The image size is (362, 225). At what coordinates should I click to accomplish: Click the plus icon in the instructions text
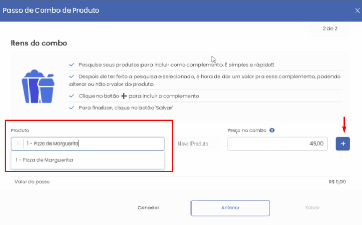pos(124,96)
